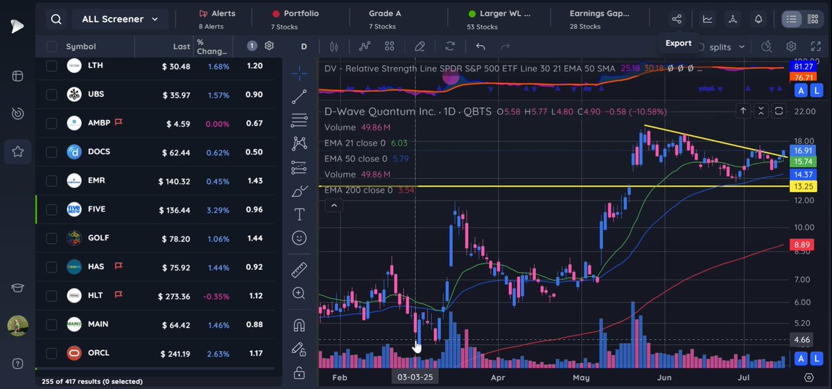
Task: Open the radar scanner in sidebar
Action: coord(17,113)
